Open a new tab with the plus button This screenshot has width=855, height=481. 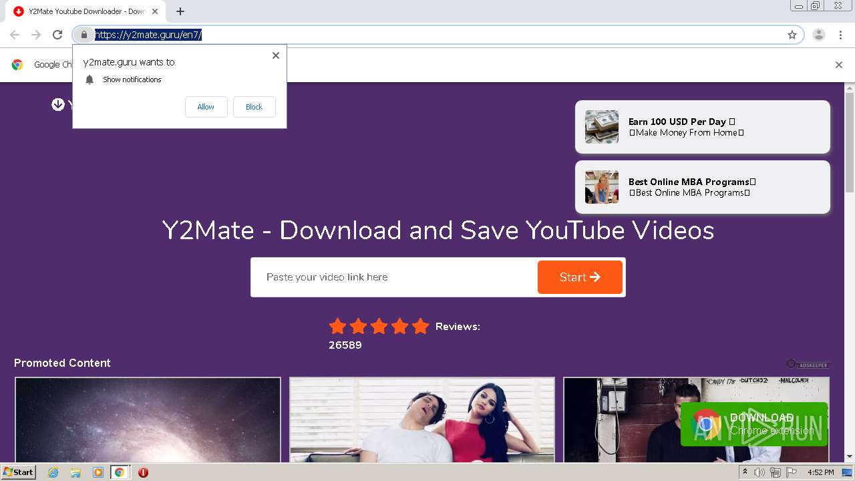click(x=180, y=11)
